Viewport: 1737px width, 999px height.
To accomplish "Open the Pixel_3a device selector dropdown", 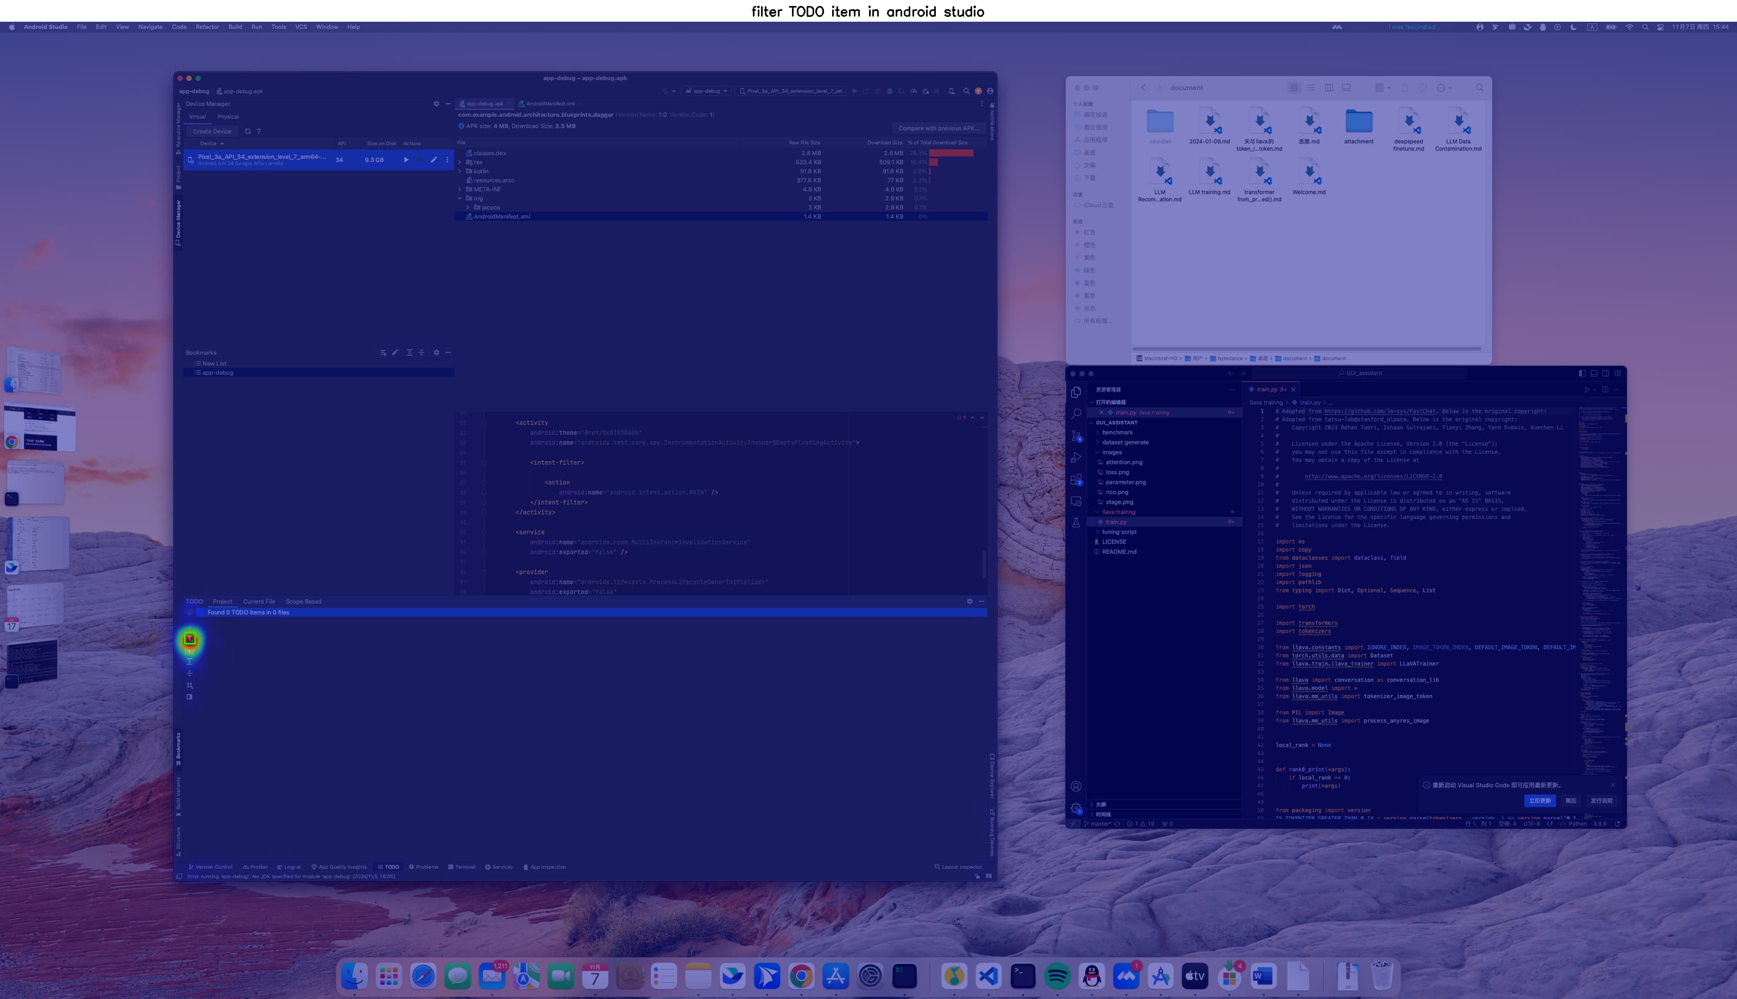I will (x=791, y=91).
